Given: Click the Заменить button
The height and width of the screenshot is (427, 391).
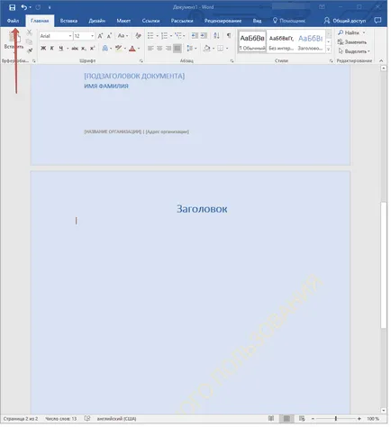Looking at the screenshot, I should tap(352, 41).
